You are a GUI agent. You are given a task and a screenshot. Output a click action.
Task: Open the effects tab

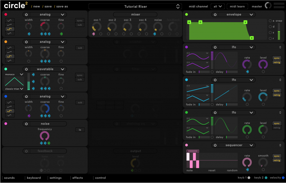[x=78, y=178]
